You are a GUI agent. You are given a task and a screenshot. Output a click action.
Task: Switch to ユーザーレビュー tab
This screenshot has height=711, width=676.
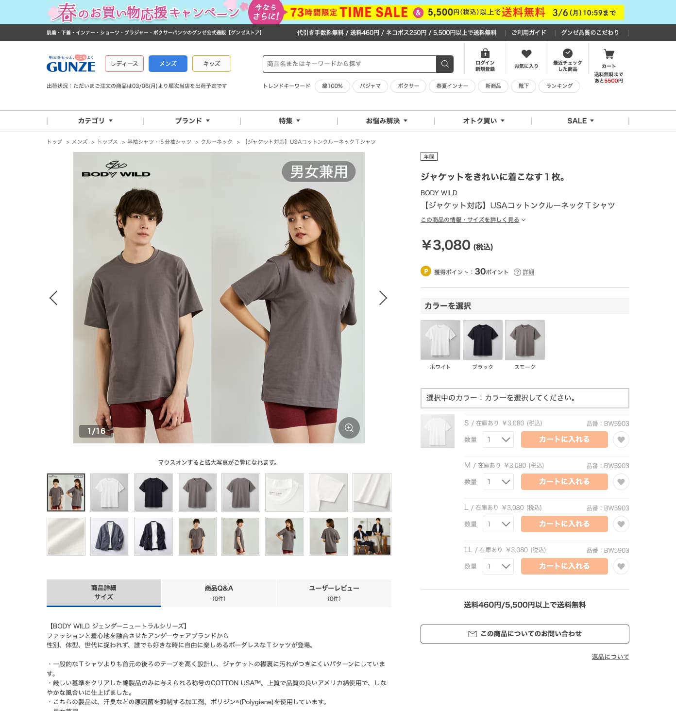tap(334, 592)
